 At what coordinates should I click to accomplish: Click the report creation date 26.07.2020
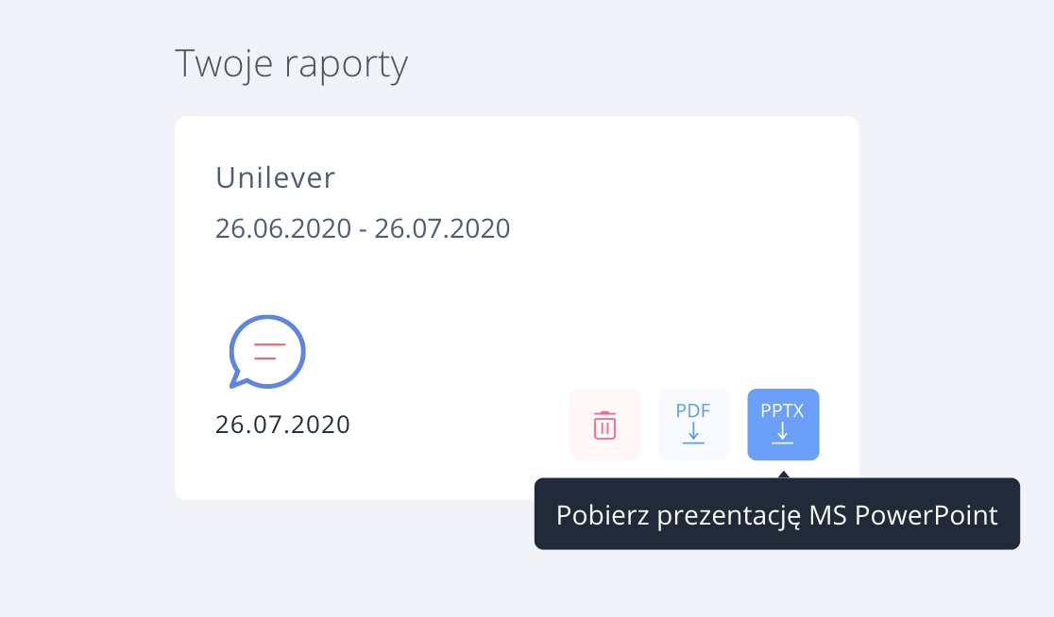pos(282,425)
